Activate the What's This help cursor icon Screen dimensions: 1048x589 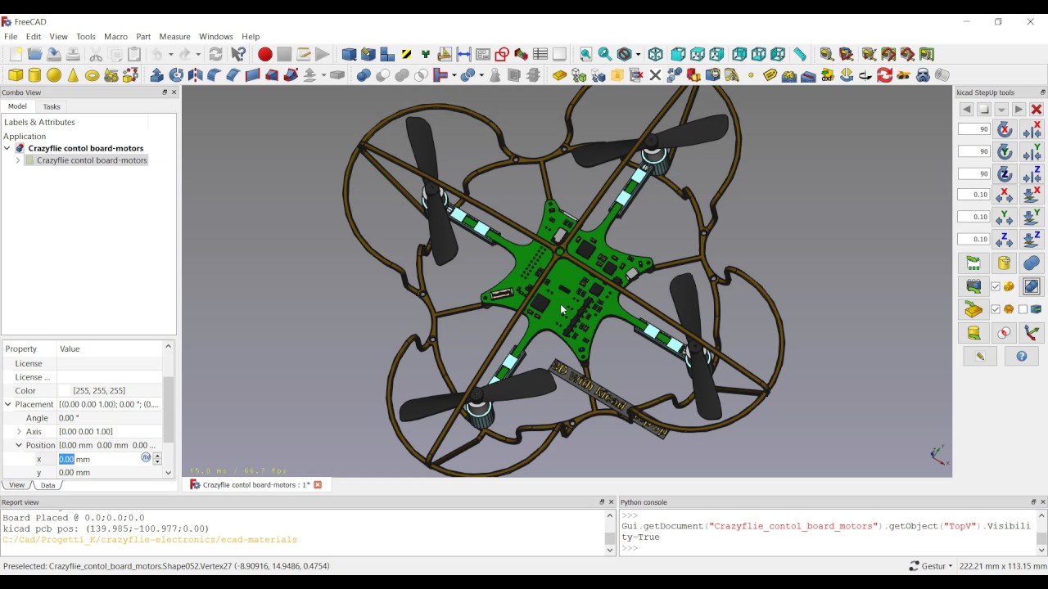point(238,55)
